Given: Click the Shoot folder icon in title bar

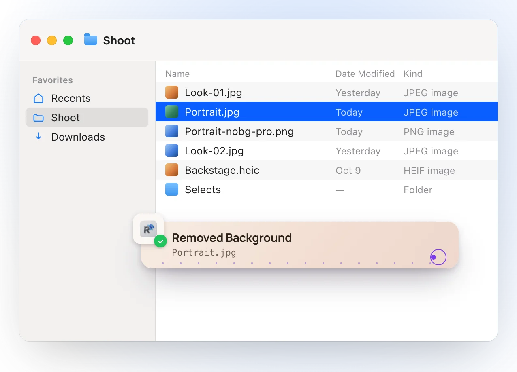Looking at the screenshot, I should pos(91,40).
